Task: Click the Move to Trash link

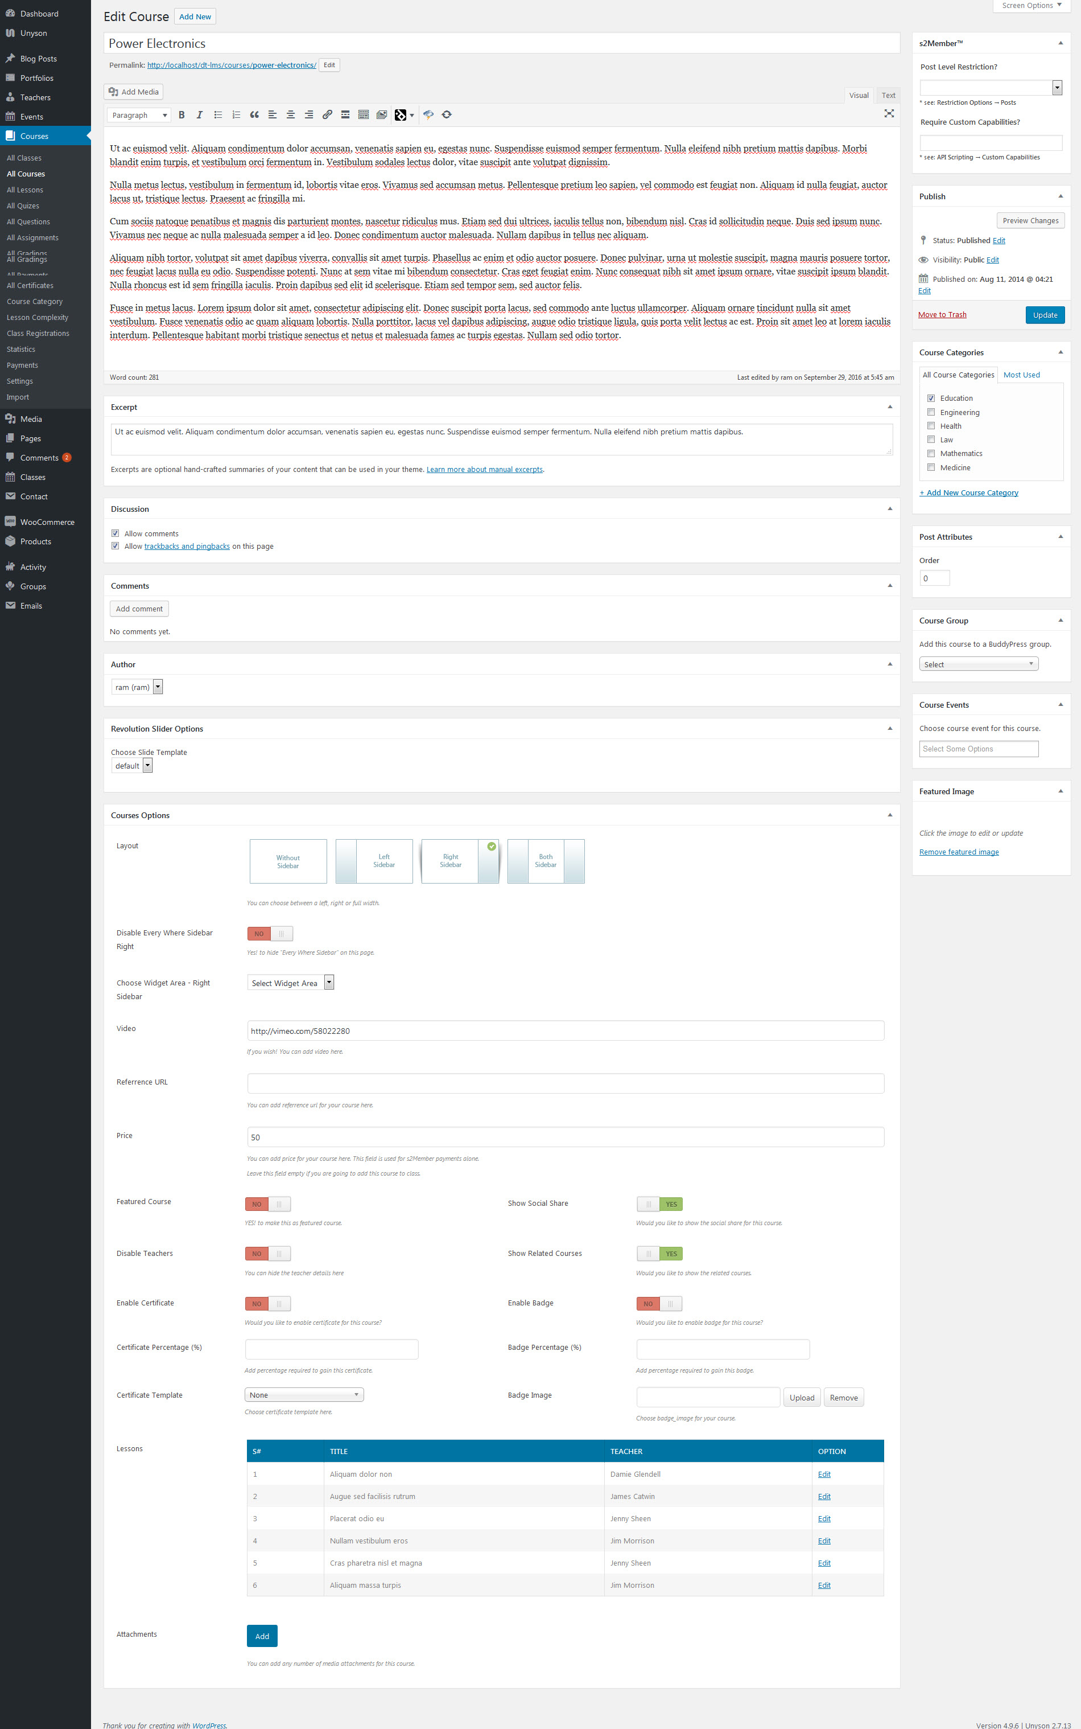Action: pyautogui.click(x=942, y=315)
